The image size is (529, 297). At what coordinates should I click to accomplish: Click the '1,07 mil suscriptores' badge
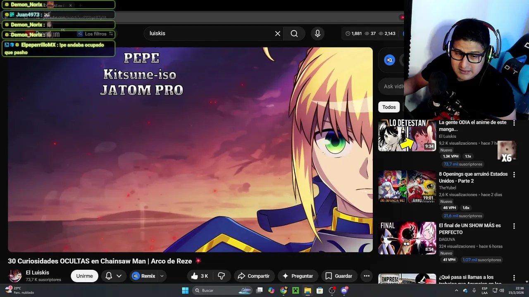pos(482,260)
